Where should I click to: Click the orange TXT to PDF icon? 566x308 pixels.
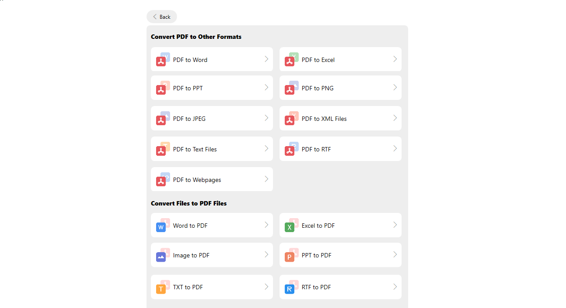pyautogui.click(x=161, y=288)
